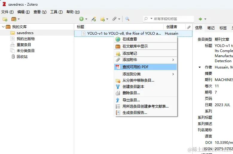This screenshot has width=233, height=154.
Task: Choose 添加笔记 from the context menu
Action: click(x=146, y=53)
